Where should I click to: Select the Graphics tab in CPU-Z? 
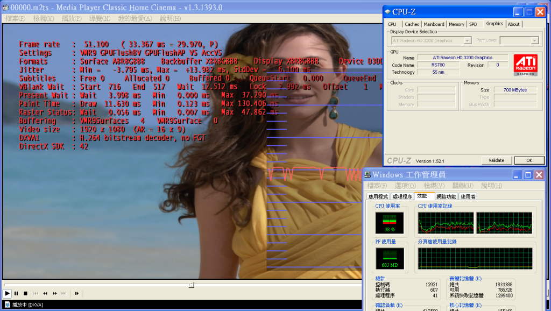(x=495, y=24)
